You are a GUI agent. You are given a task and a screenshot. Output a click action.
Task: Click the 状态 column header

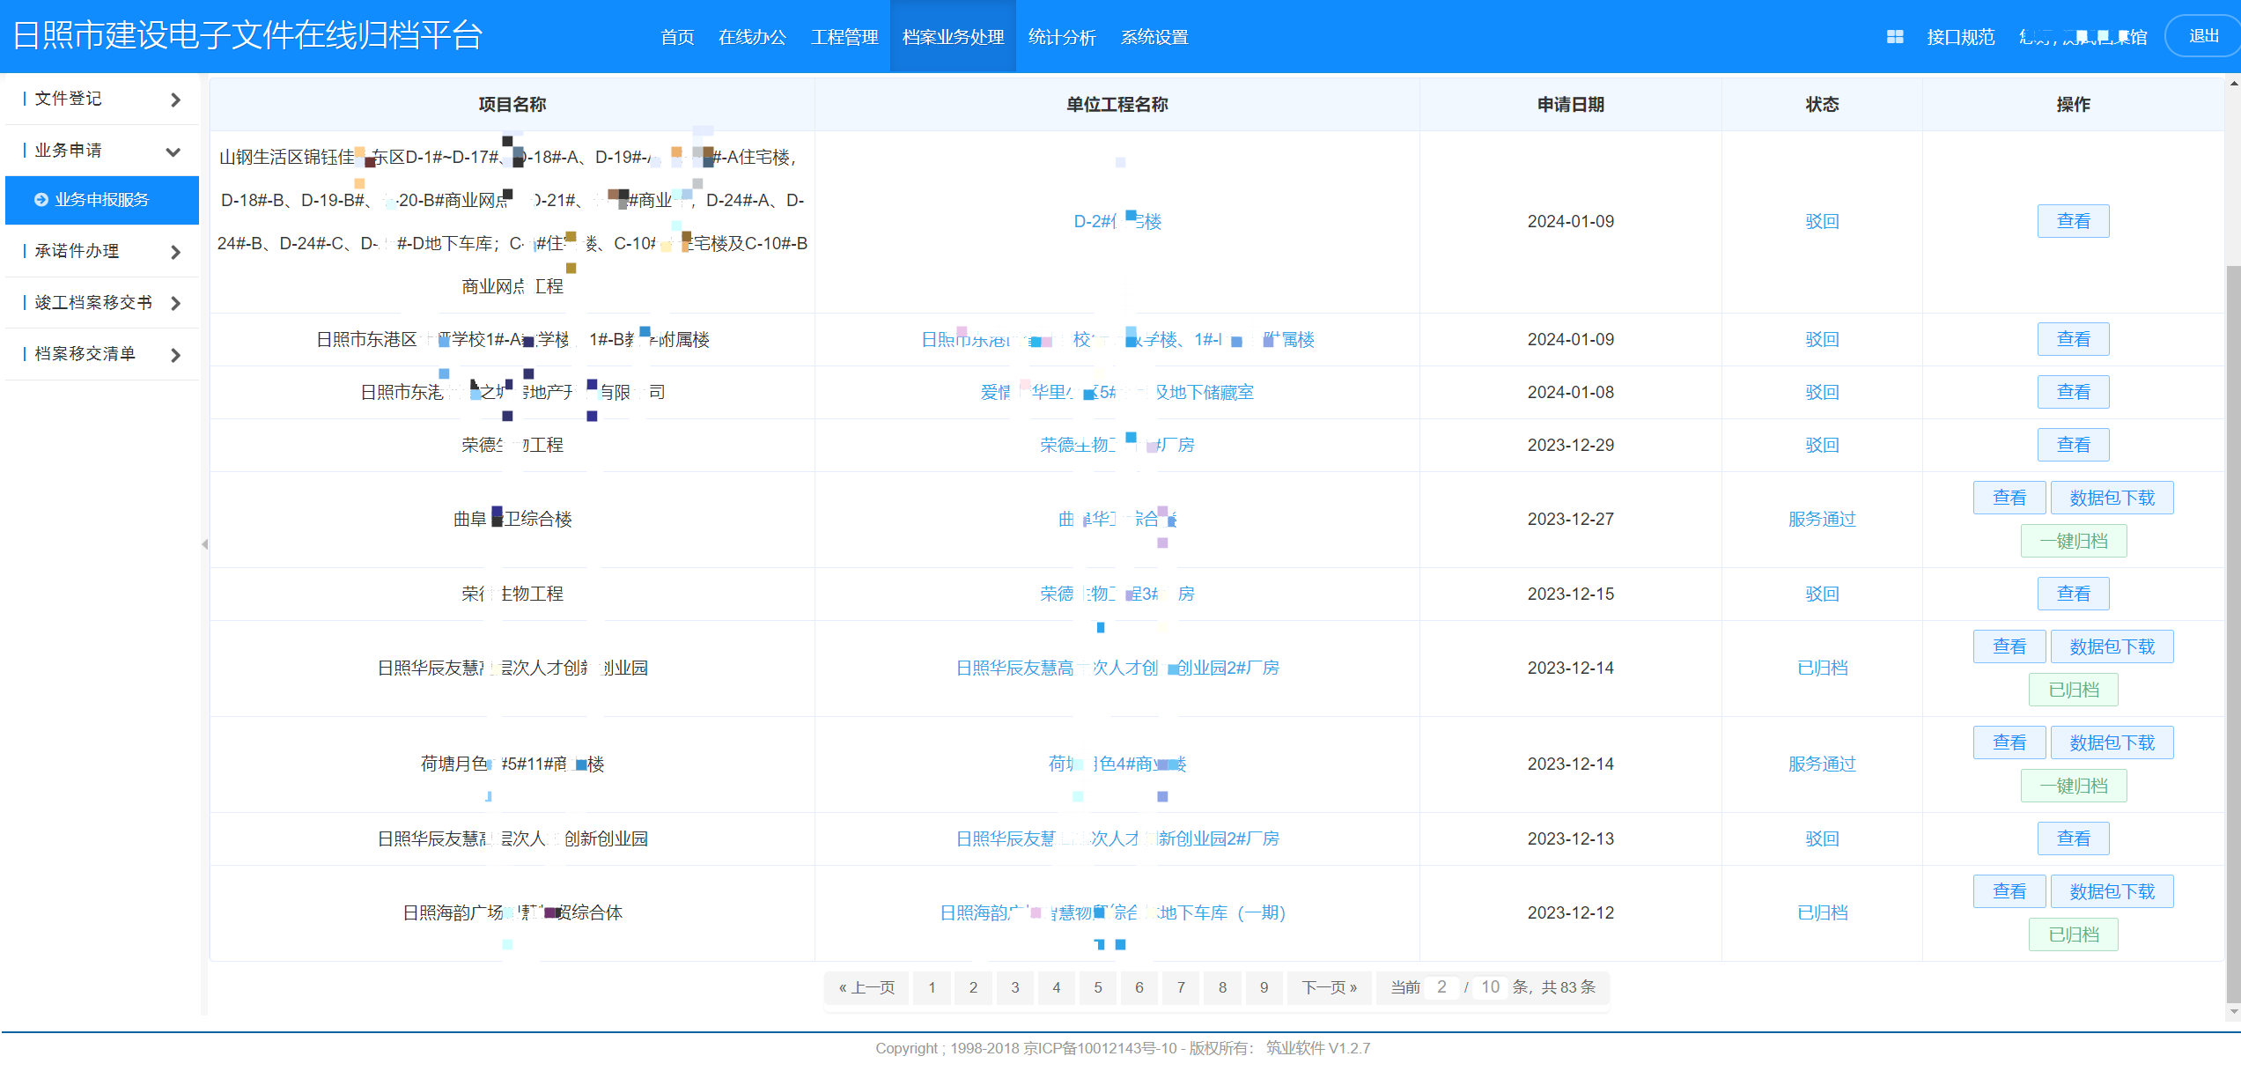coord(1821,105)
